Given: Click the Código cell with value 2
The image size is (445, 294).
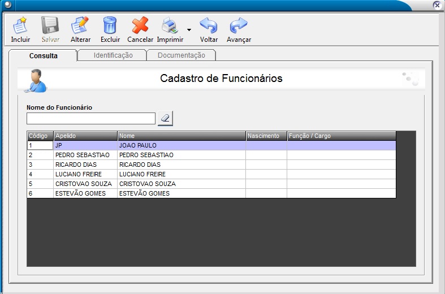Looking at the screenshot, I should tap(40, 155).
